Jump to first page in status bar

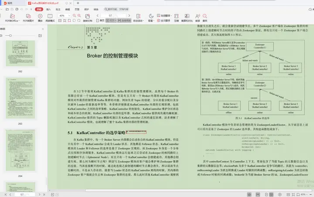(6, 194)
